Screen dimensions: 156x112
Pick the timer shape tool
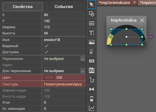92,14
